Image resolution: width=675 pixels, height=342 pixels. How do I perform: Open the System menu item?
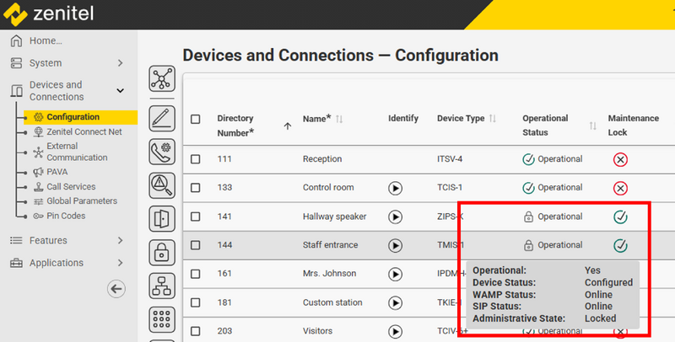46,63
